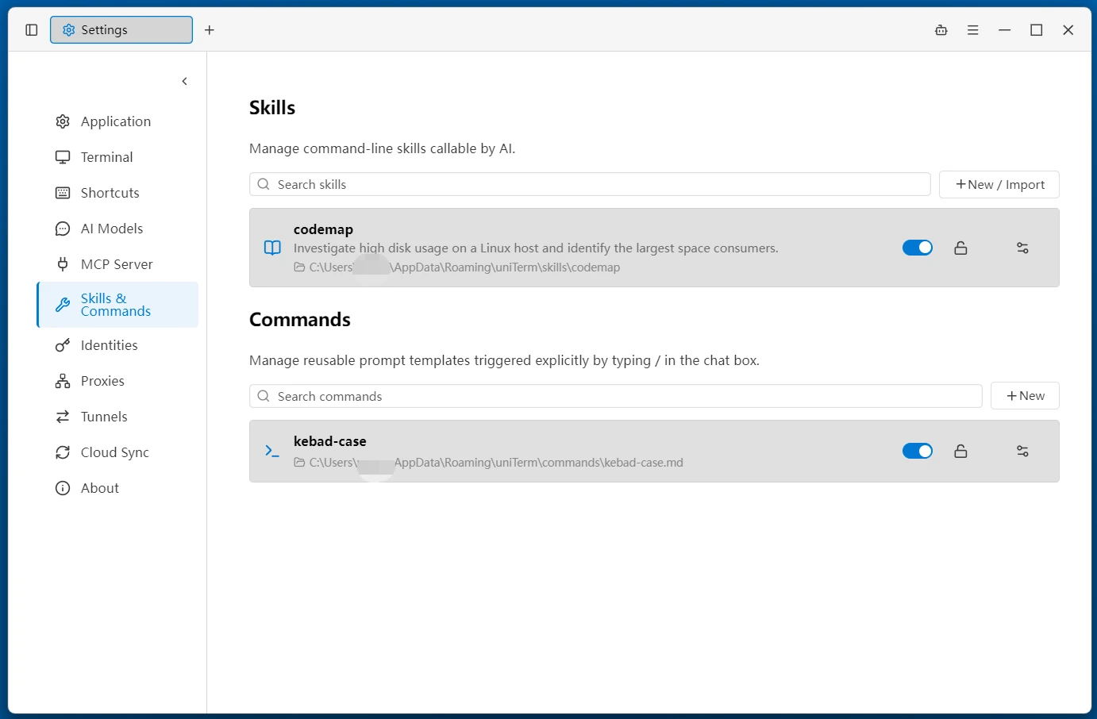This screenshot has width=1097, height=719.
Task: Disable the codemap skill toggle
Action: click(x=918, y=248)
